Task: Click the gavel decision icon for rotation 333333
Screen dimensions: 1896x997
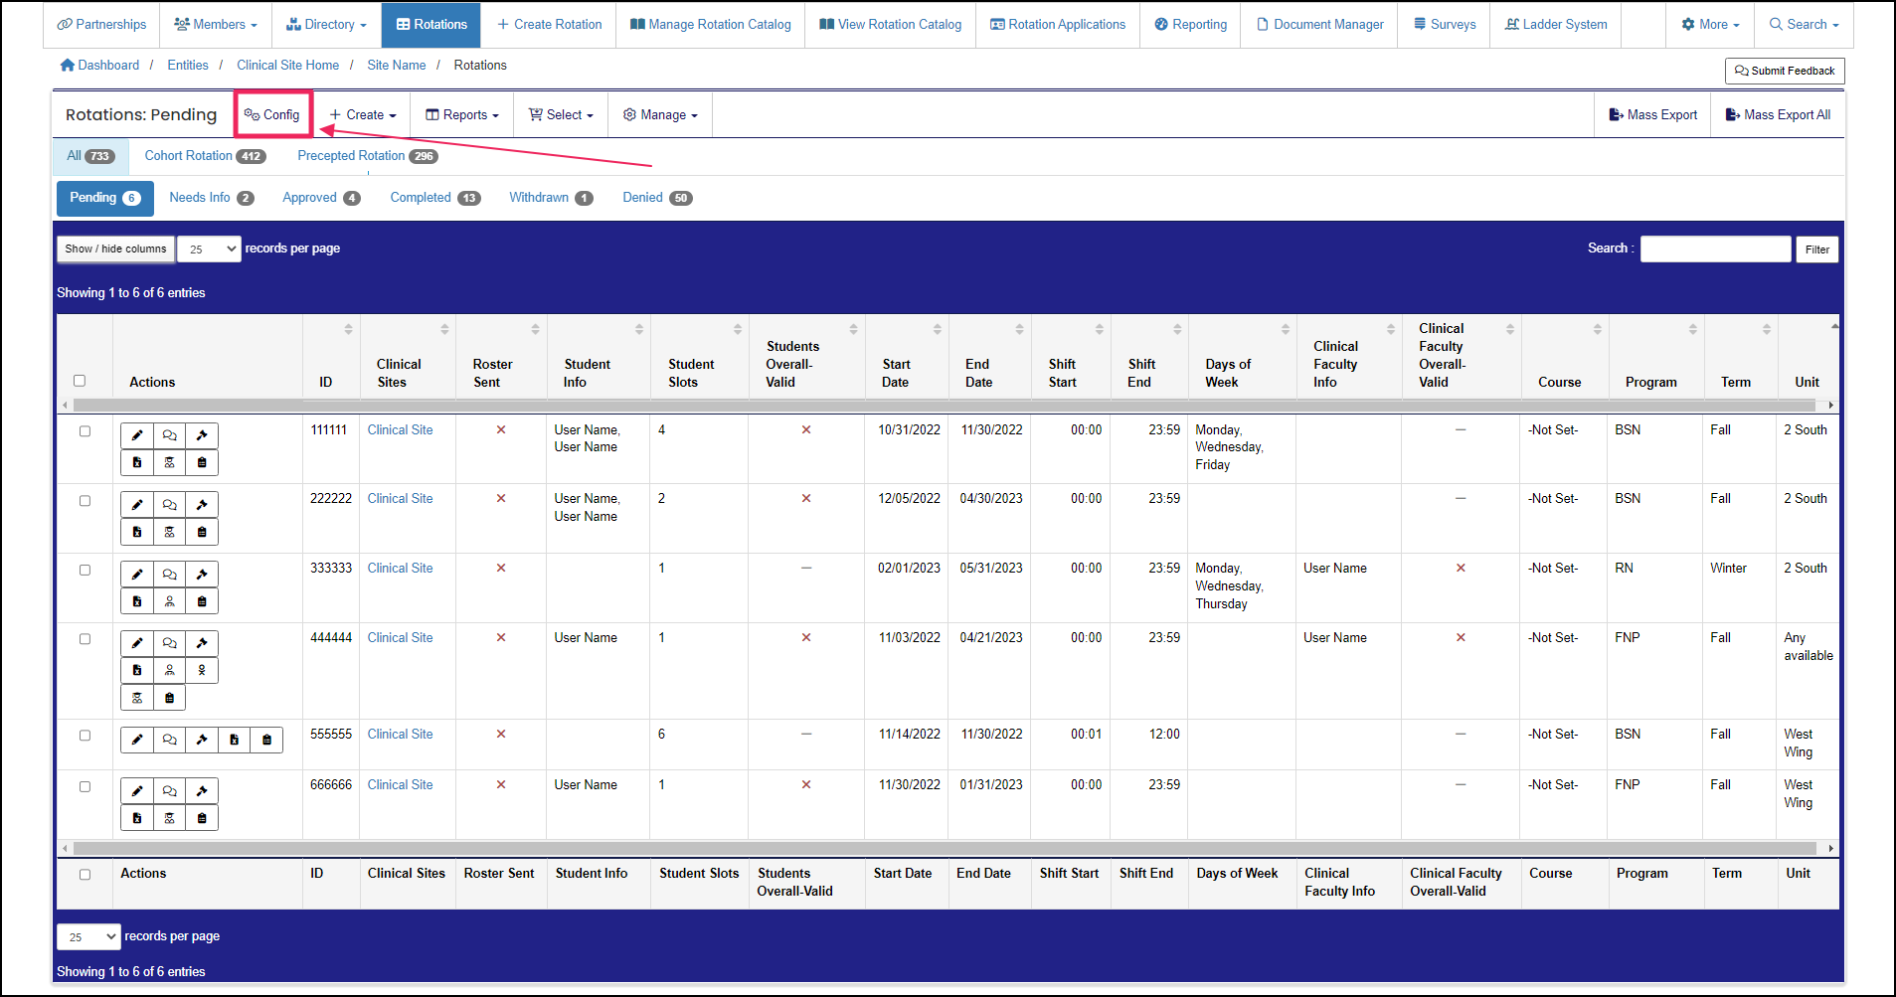Action: [202, 574]
